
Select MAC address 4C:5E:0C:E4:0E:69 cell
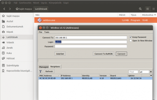(47, 78)
